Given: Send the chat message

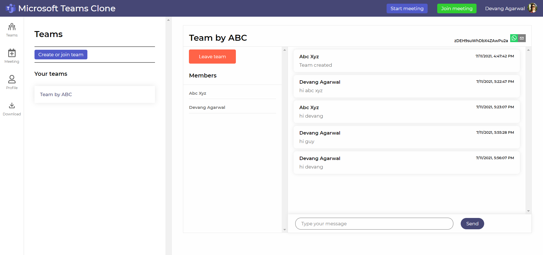Looking at the screenshot, I should (472, 224).
